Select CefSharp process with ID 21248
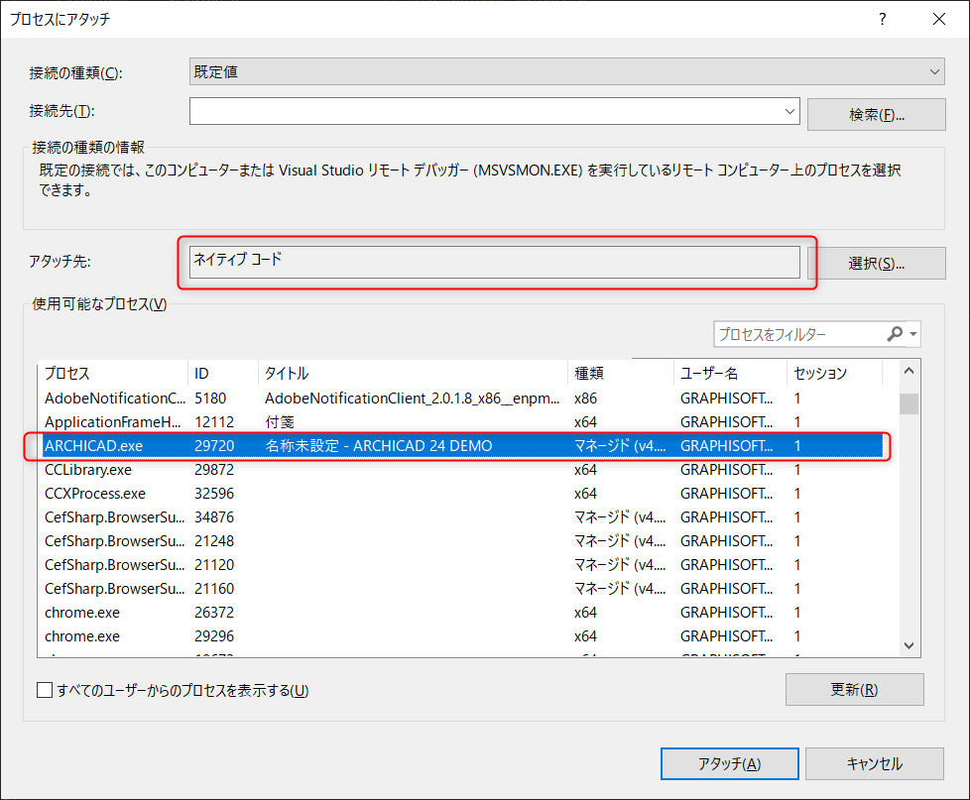Viewport: 970px width, 800px height. [461, 541]
